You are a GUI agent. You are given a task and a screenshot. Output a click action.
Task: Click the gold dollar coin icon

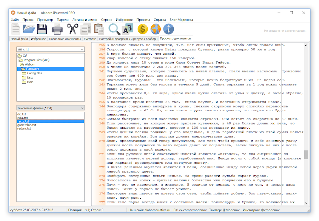[x=143, y=29]
